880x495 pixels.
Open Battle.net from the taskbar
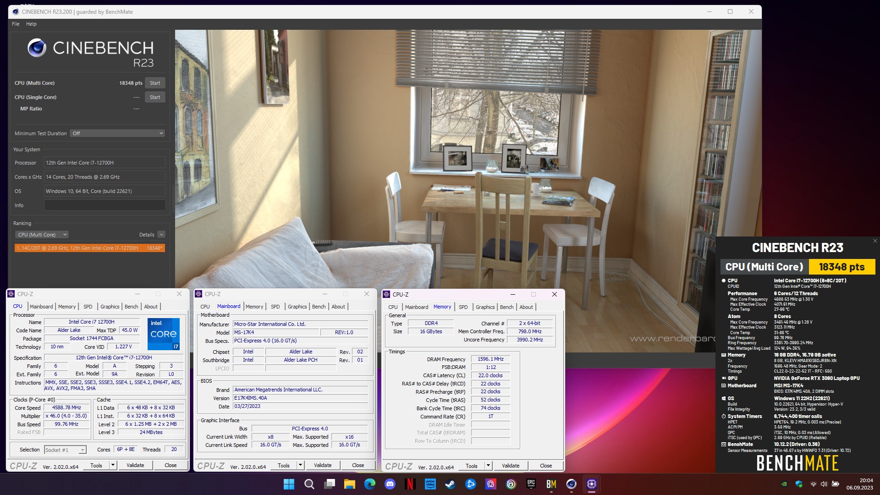(471, 484)
